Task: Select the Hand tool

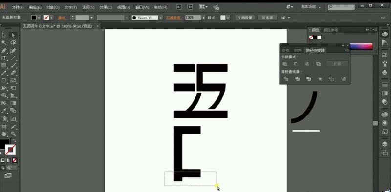Action: pyautogui.click(x=4, y=134)
